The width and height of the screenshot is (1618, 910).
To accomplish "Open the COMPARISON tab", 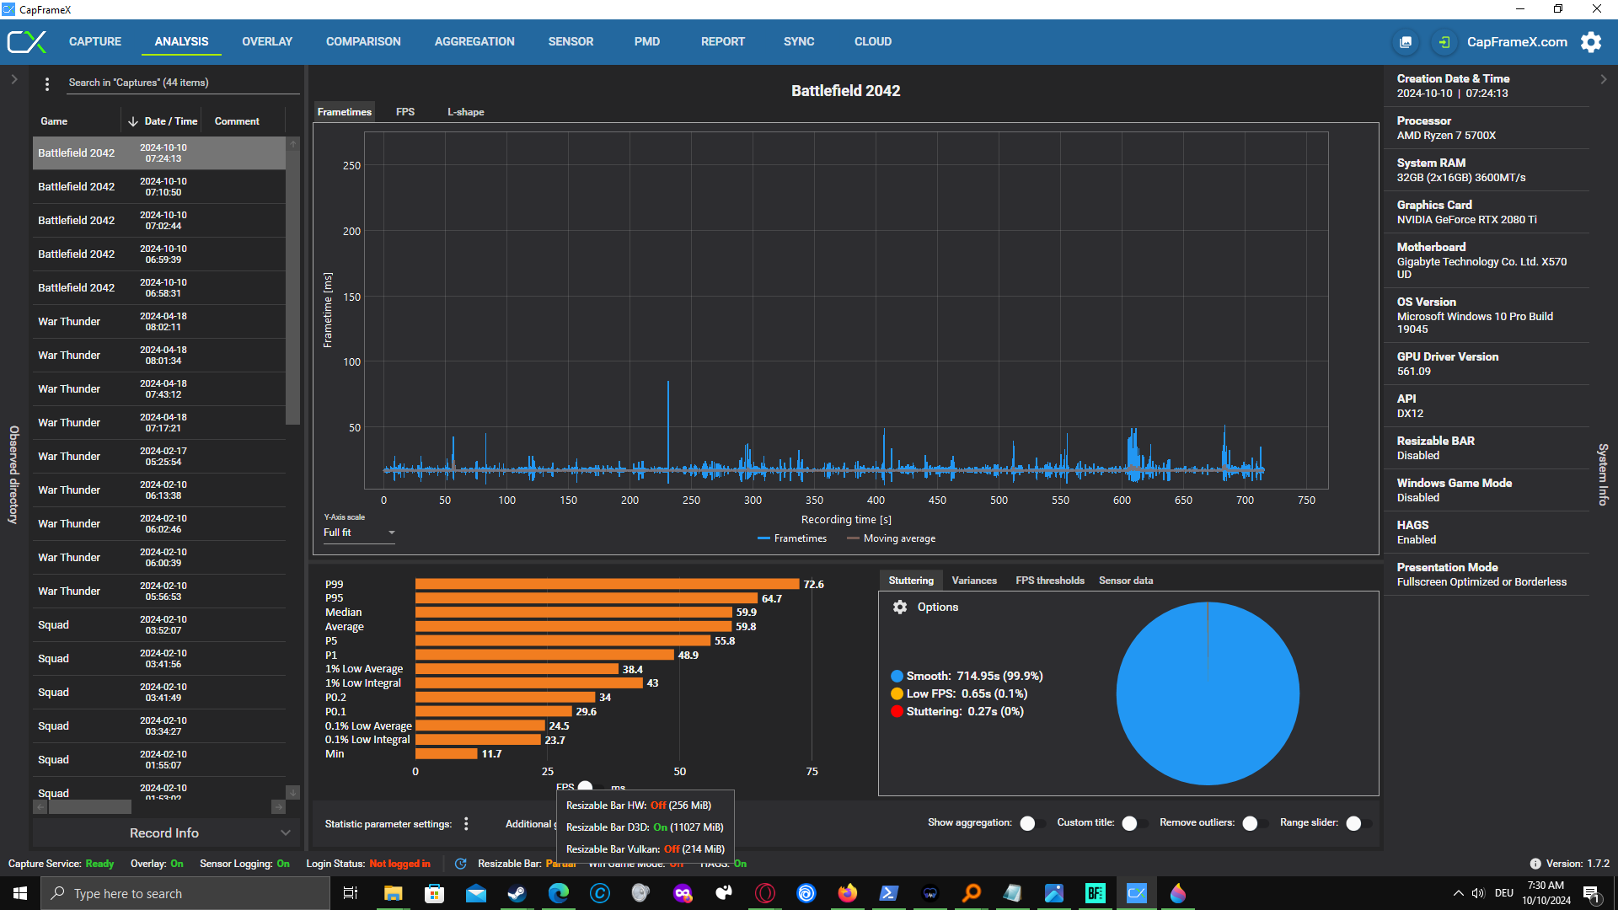I will [363, 41].
